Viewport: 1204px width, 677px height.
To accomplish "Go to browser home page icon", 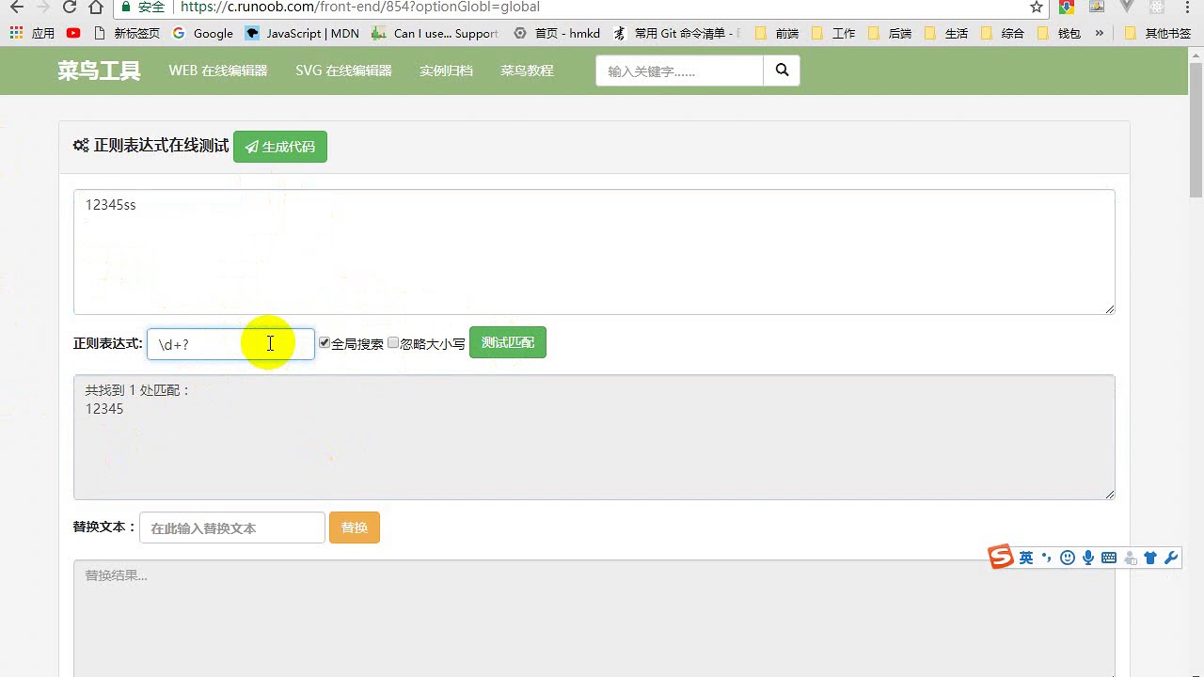I will pos(96,8).
